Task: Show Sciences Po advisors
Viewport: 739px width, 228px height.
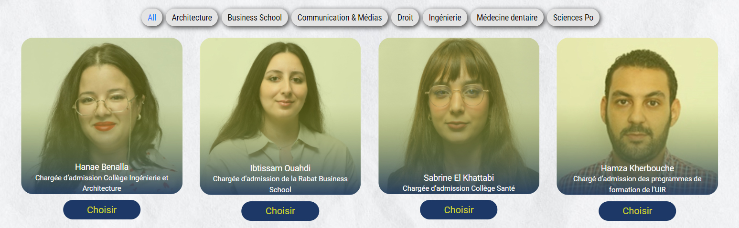Action: click(573, 18)
